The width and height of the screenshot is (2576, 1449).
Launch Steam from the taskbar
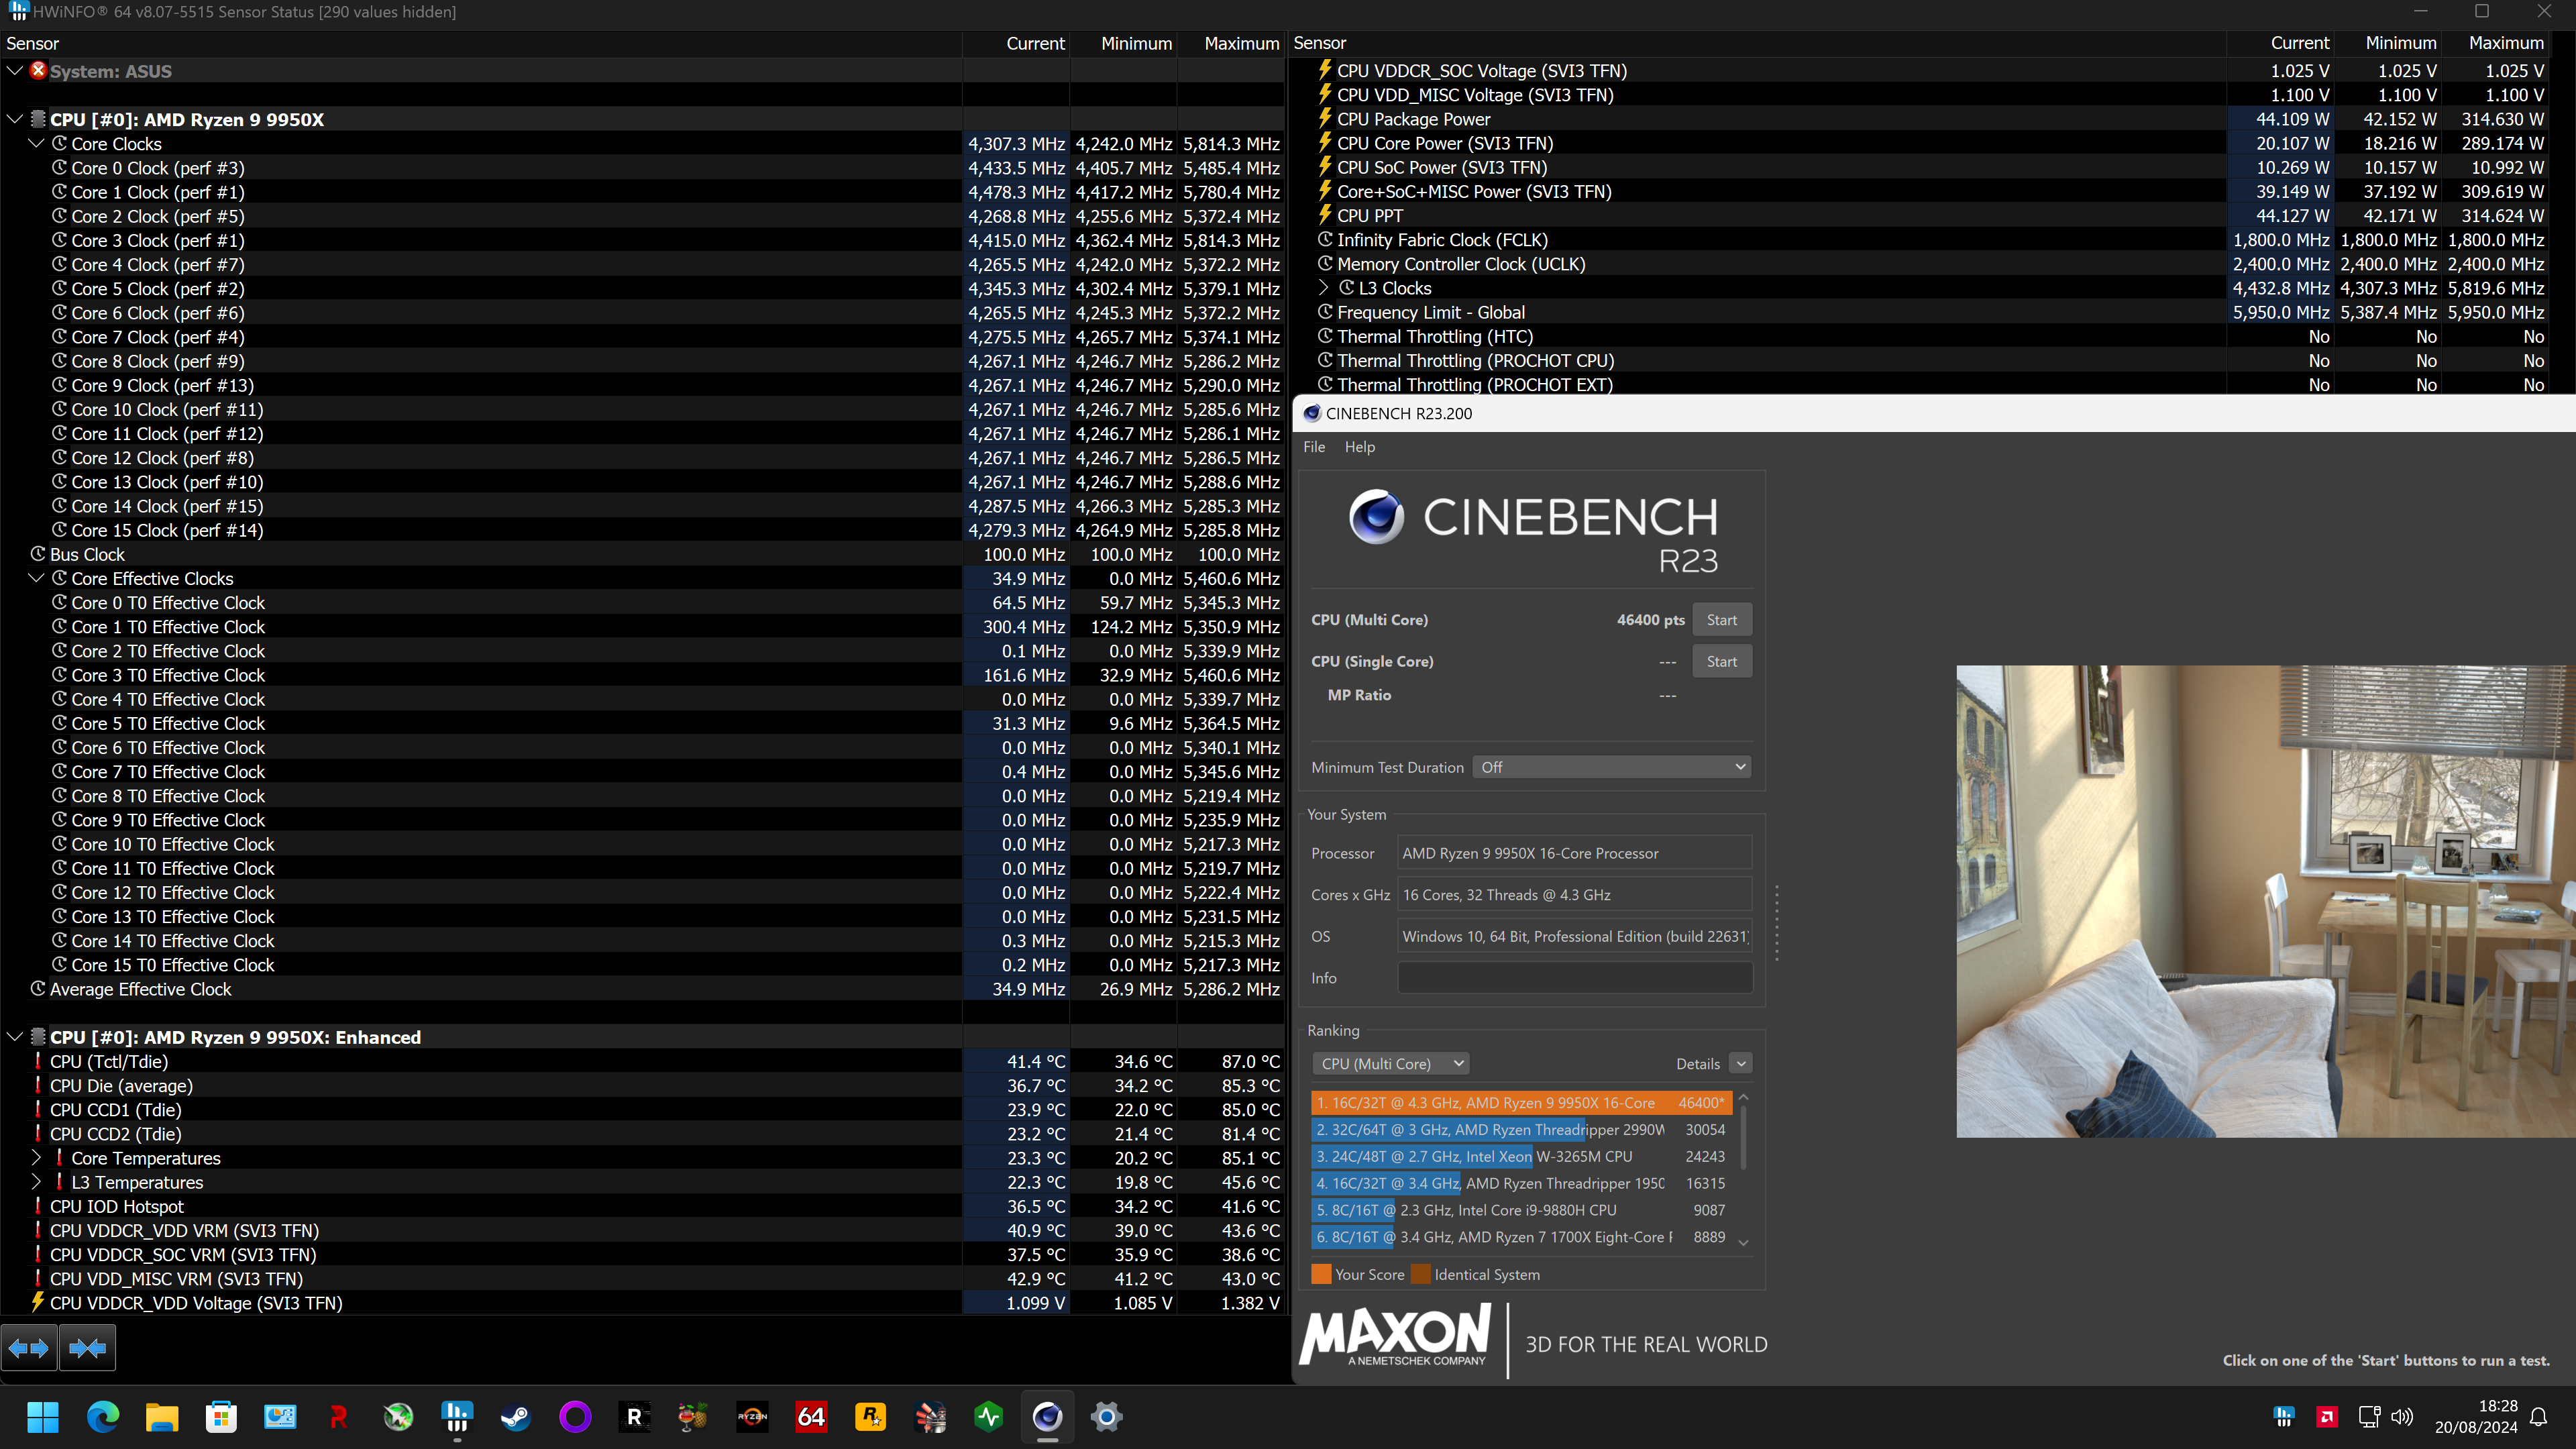516,1416
